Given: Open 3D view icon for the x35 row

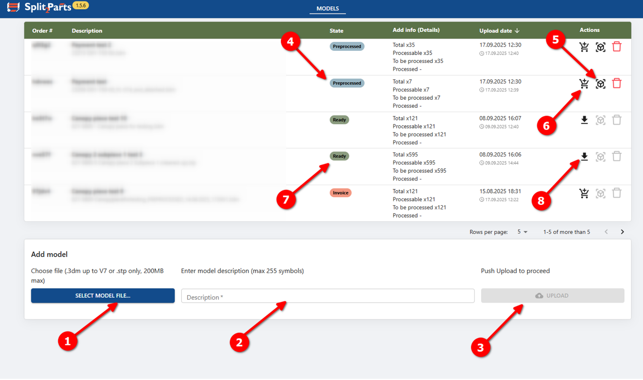Looking at the screenshot, I should point(600,47).
